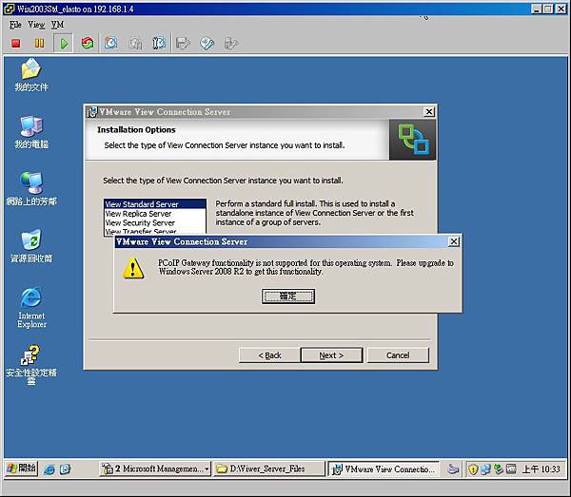Click second quick launch icon beside IE

[x=65, y=469]
